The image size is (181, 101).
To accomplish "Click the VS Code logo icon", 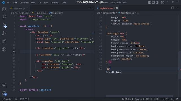I will pyautogui.click(x=3, y=3).
